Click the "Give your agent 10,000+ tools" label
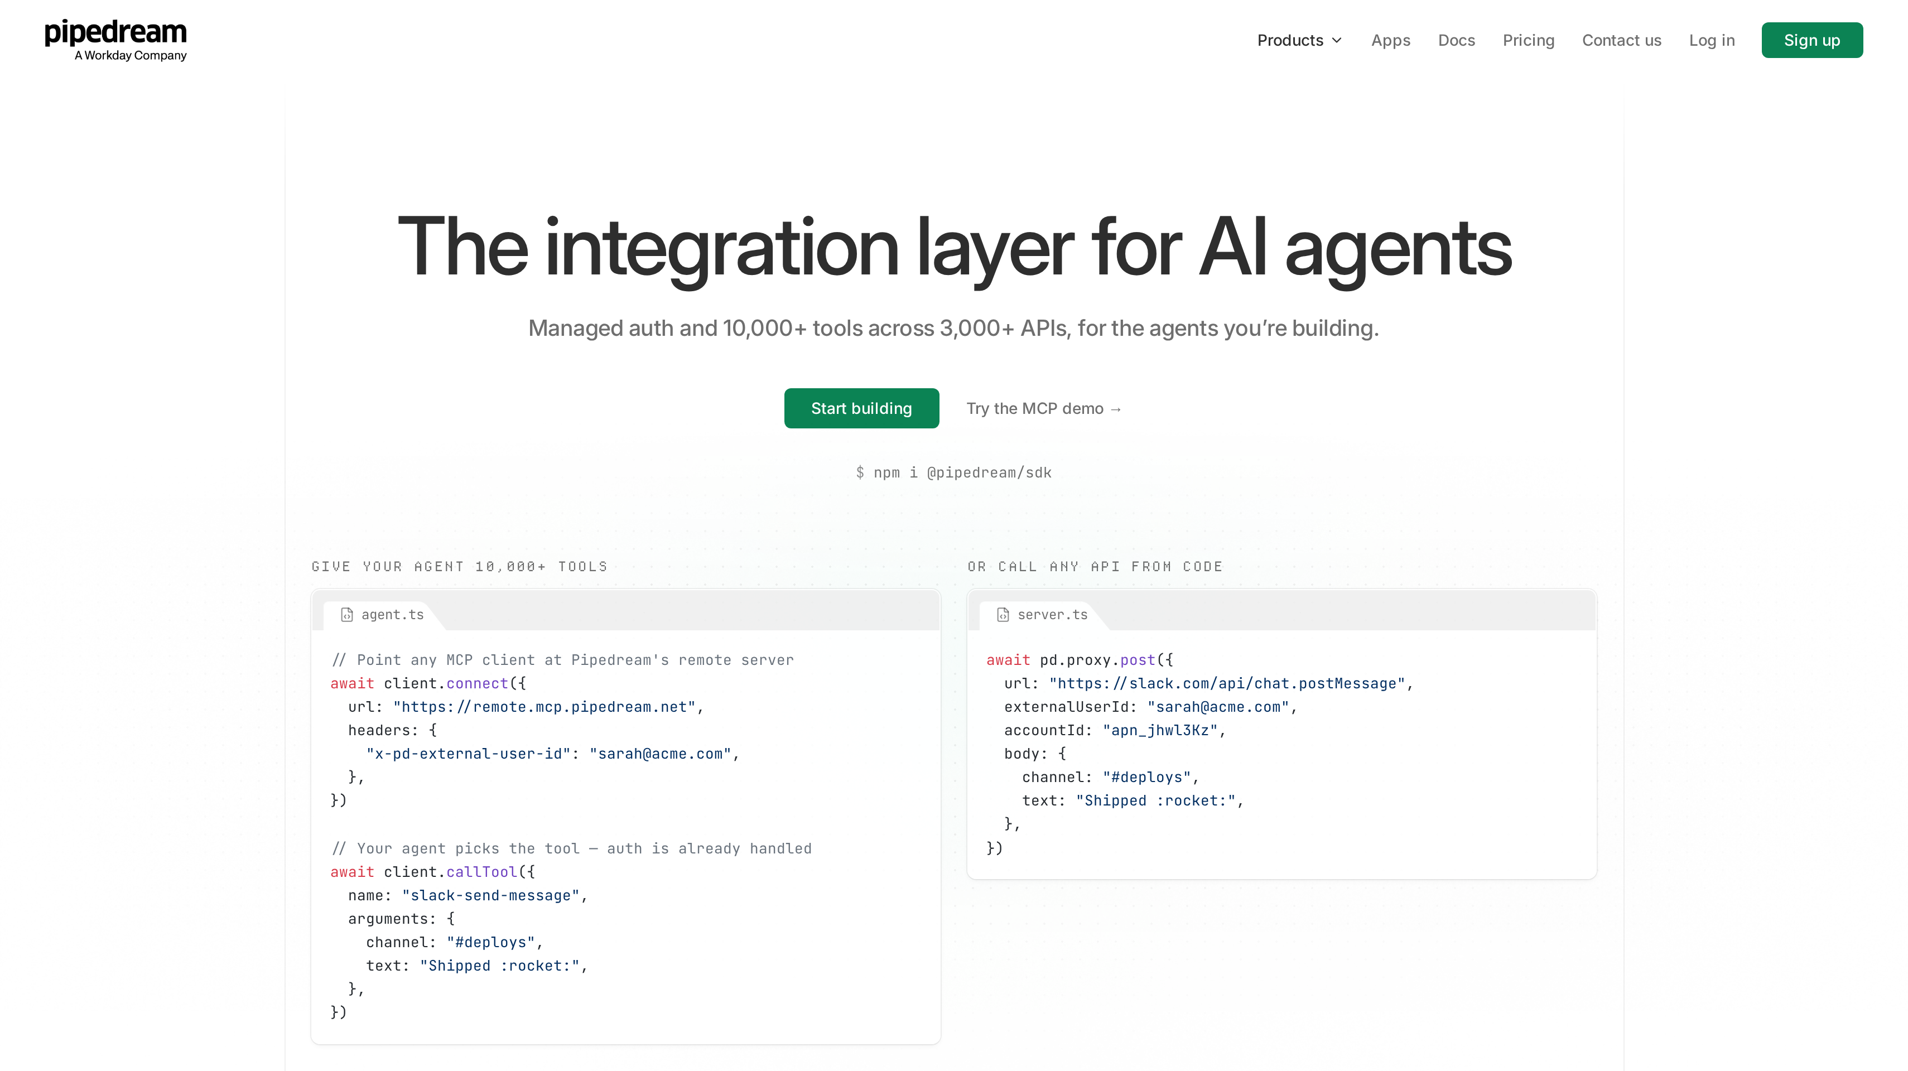Image resolution: width=1908 pixels, height=1071 pixels. [459, 567]
